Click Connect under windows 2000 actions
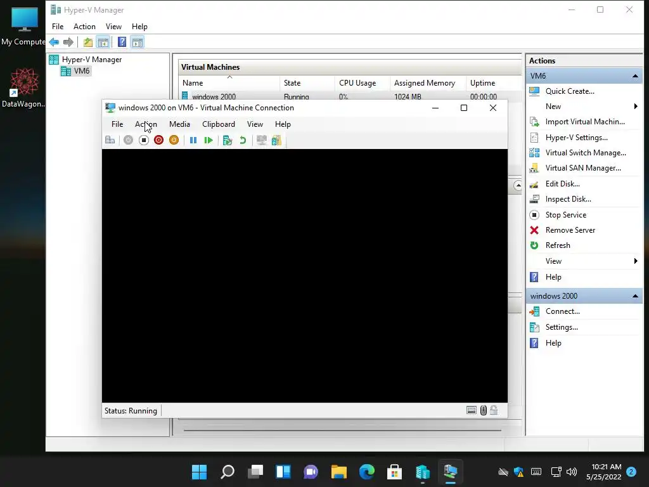Viewport: 649px width, 487px height. coord(562,311)
